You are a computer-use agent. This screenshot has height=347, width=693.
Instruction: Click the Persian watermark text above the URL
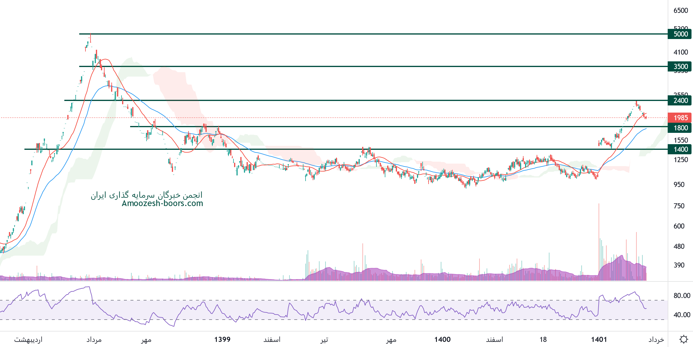click(x=147, y=195)
